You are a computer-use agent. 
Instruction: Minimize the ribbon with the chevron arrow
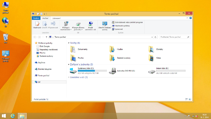point(187,18)
